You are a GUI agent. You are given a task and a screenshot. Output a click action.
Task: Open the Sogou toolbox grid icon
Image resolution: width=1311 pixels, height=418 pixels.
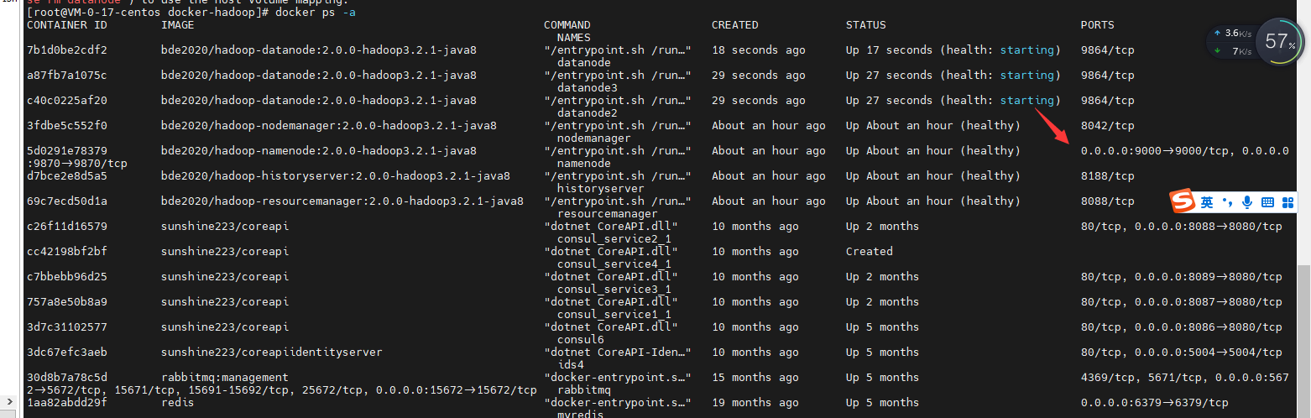(1287, 202)
